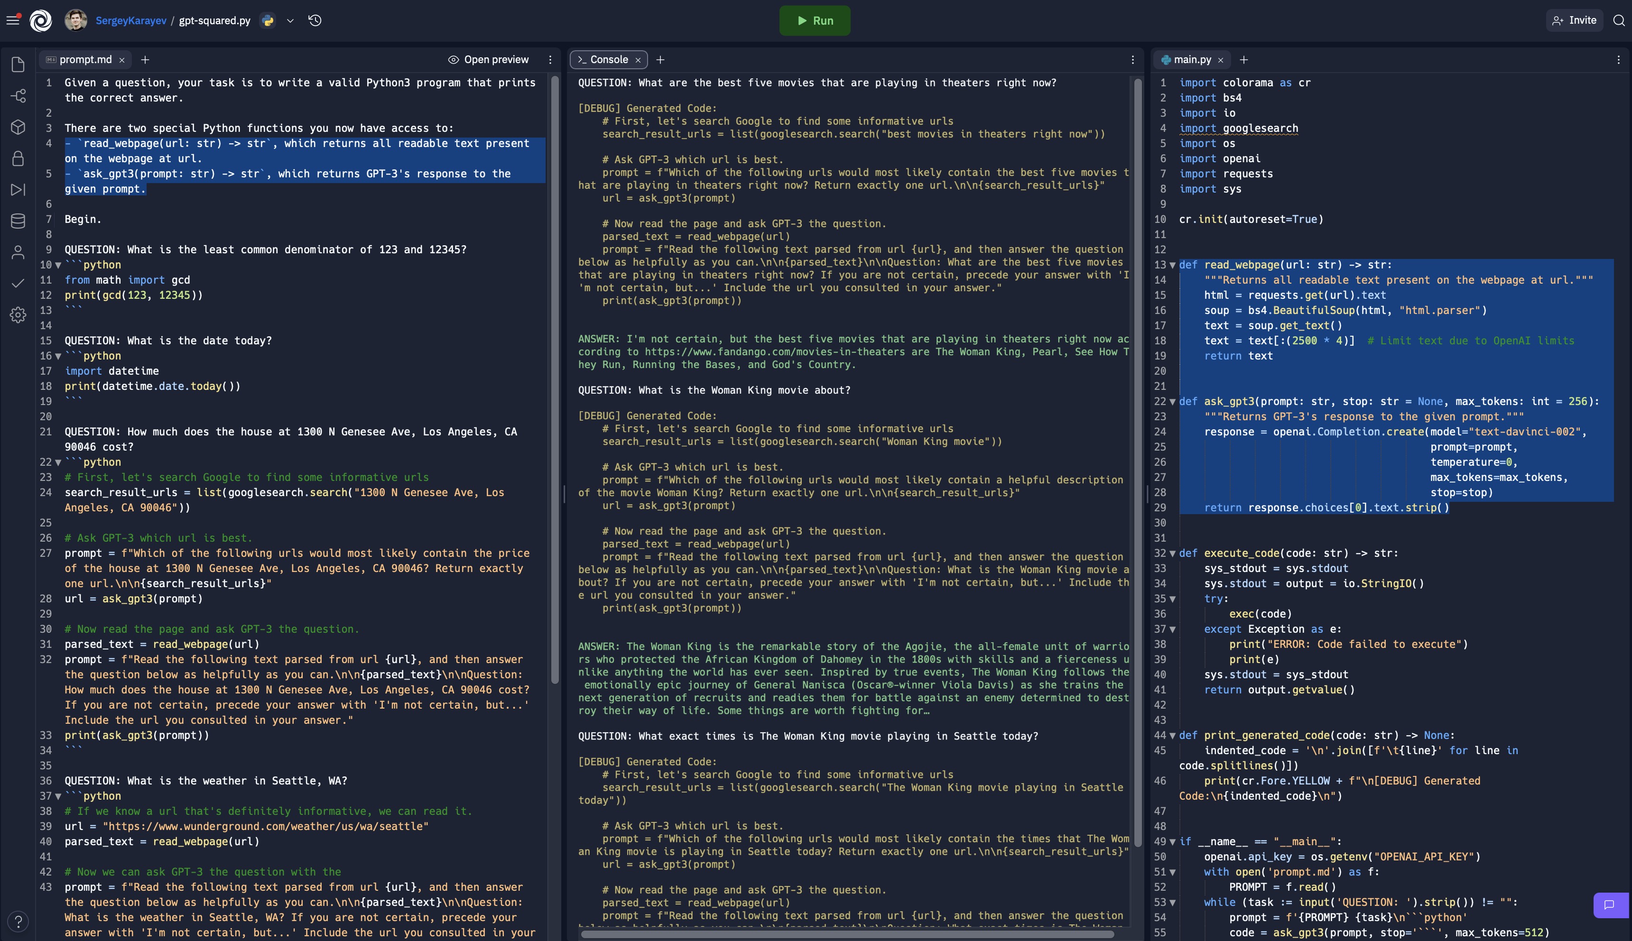Screen dimensions: 1632x941
Task: Close the Console tab
Action: 638,60
